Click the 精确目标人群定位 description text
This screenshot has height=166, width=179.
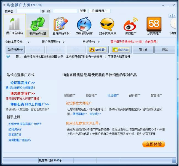click(27, 109)
